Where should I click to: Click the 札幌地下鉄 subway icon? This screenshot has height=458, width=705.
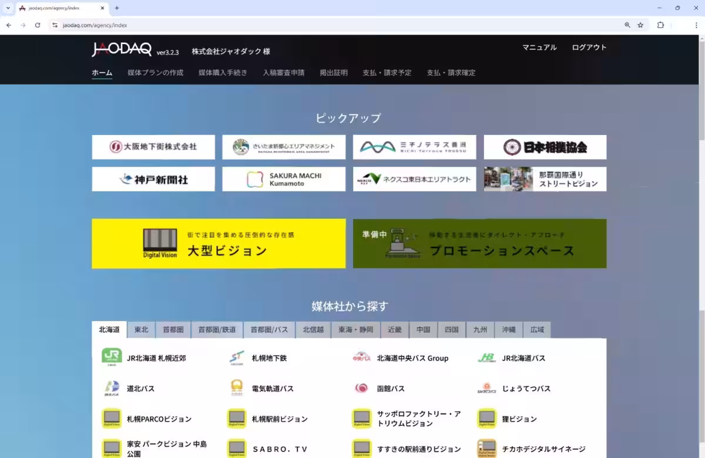[x=237, y=357]
